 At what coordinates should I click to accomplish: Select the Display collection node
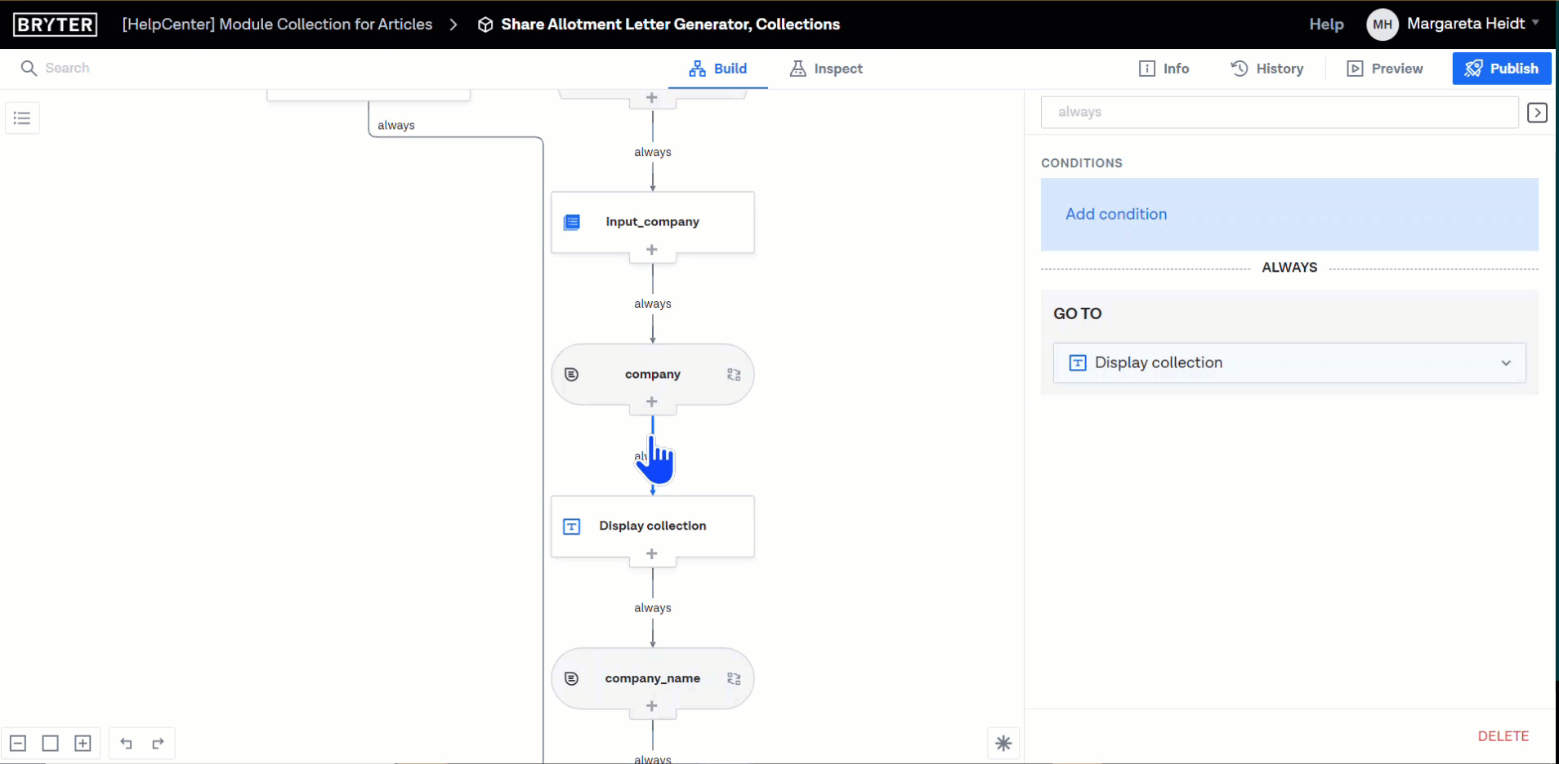coord(653,526)
